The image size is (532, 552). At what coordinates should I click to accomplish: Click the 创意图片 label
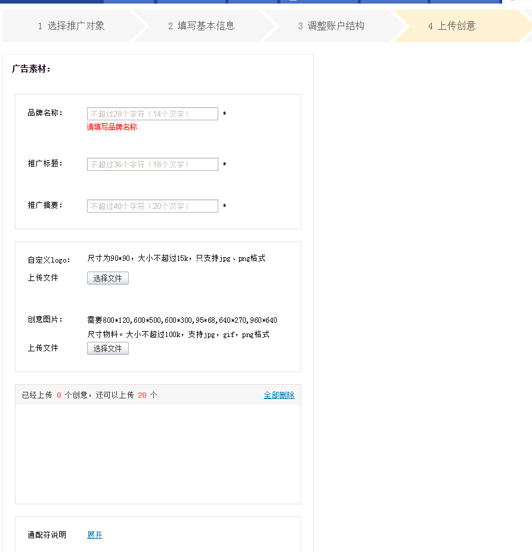pos(45,319)
